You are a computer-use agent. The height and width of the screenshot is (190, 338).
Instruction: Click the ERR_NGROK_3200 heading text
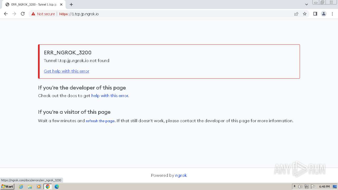68,53
